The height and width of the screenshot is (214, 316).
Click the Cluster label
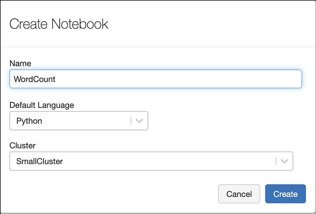coord(22,145)
